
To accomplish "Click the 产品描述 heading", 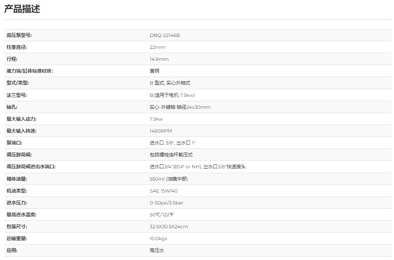I will pyautogui.click(x=22, y=9).
